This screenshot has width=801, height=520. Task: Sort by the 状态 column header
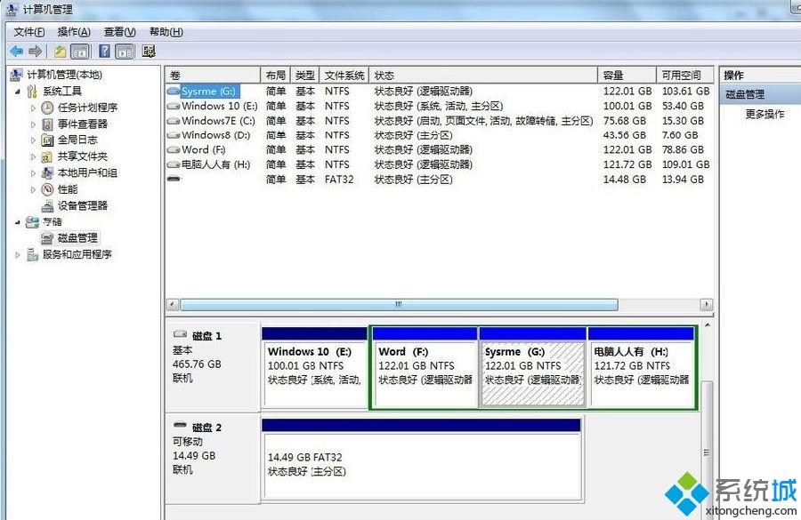(482, 76)
